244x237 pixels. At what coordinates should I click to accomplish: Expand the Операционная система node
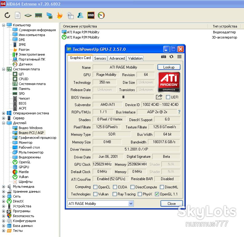pos(3,113)
